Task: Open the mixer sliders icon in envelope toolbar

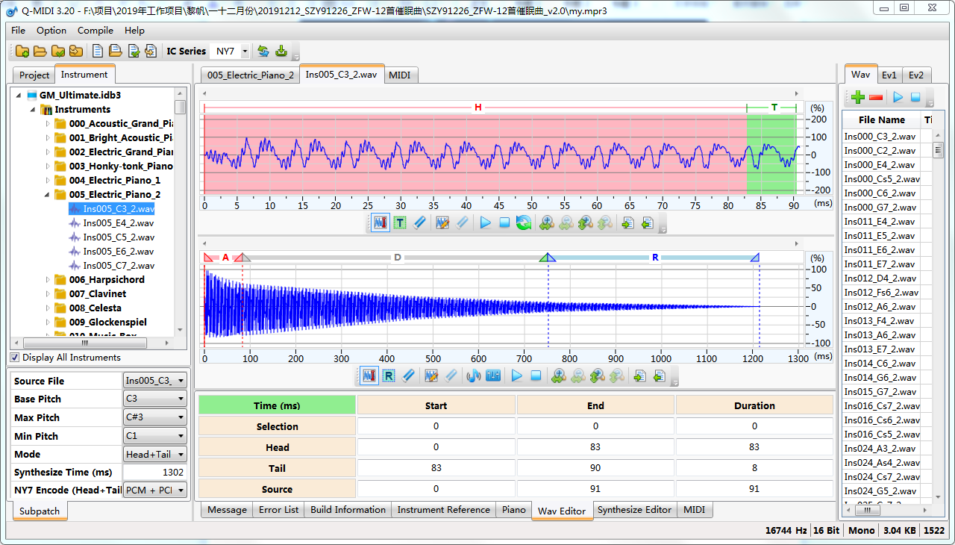Action: 493,376
